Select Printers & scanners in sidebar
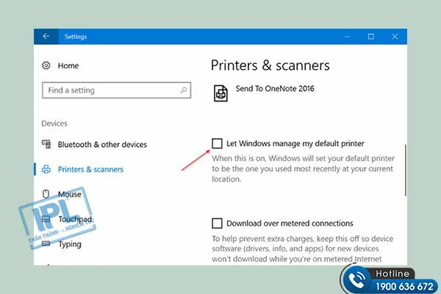 [90, 169]
